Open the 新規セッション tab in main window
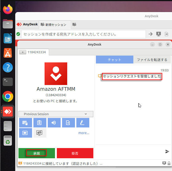The image size is (172, 171). (55, 25)
